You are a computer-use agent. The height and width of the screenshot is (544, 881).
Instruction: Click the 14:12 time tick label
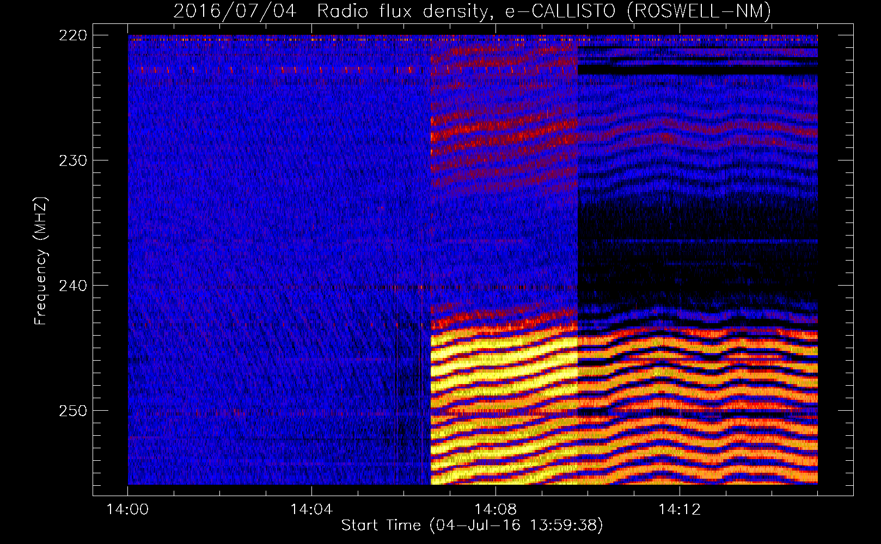[x=679, y=510]
